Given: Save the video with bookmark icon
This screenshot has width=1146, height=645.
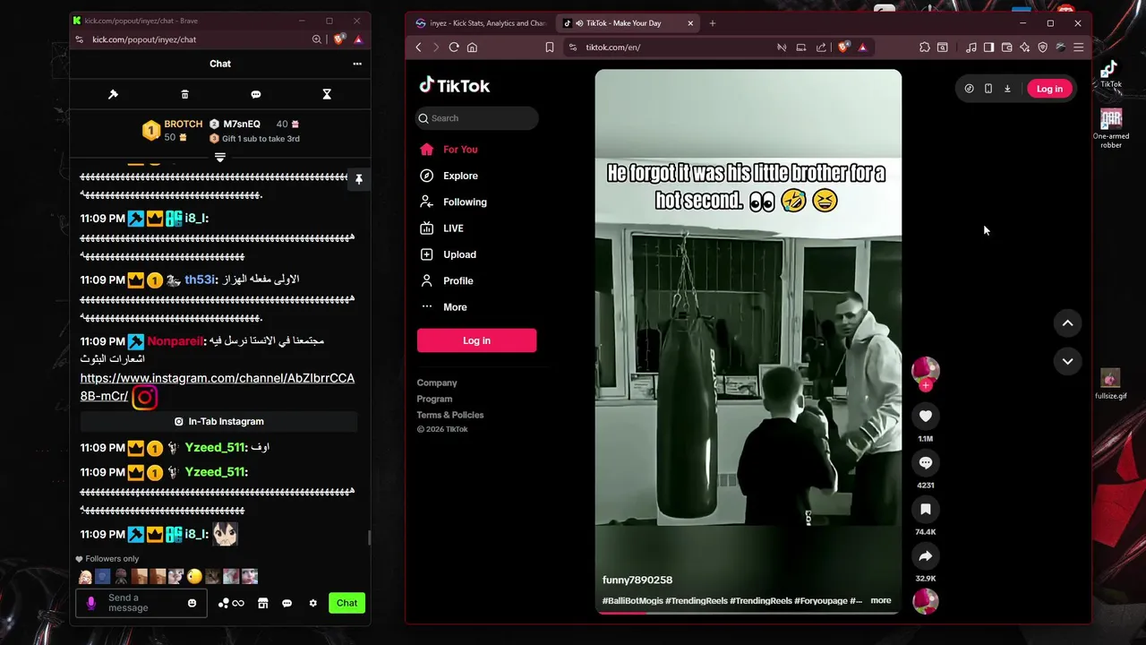Looking at the screenshot, I should point(926,509).
